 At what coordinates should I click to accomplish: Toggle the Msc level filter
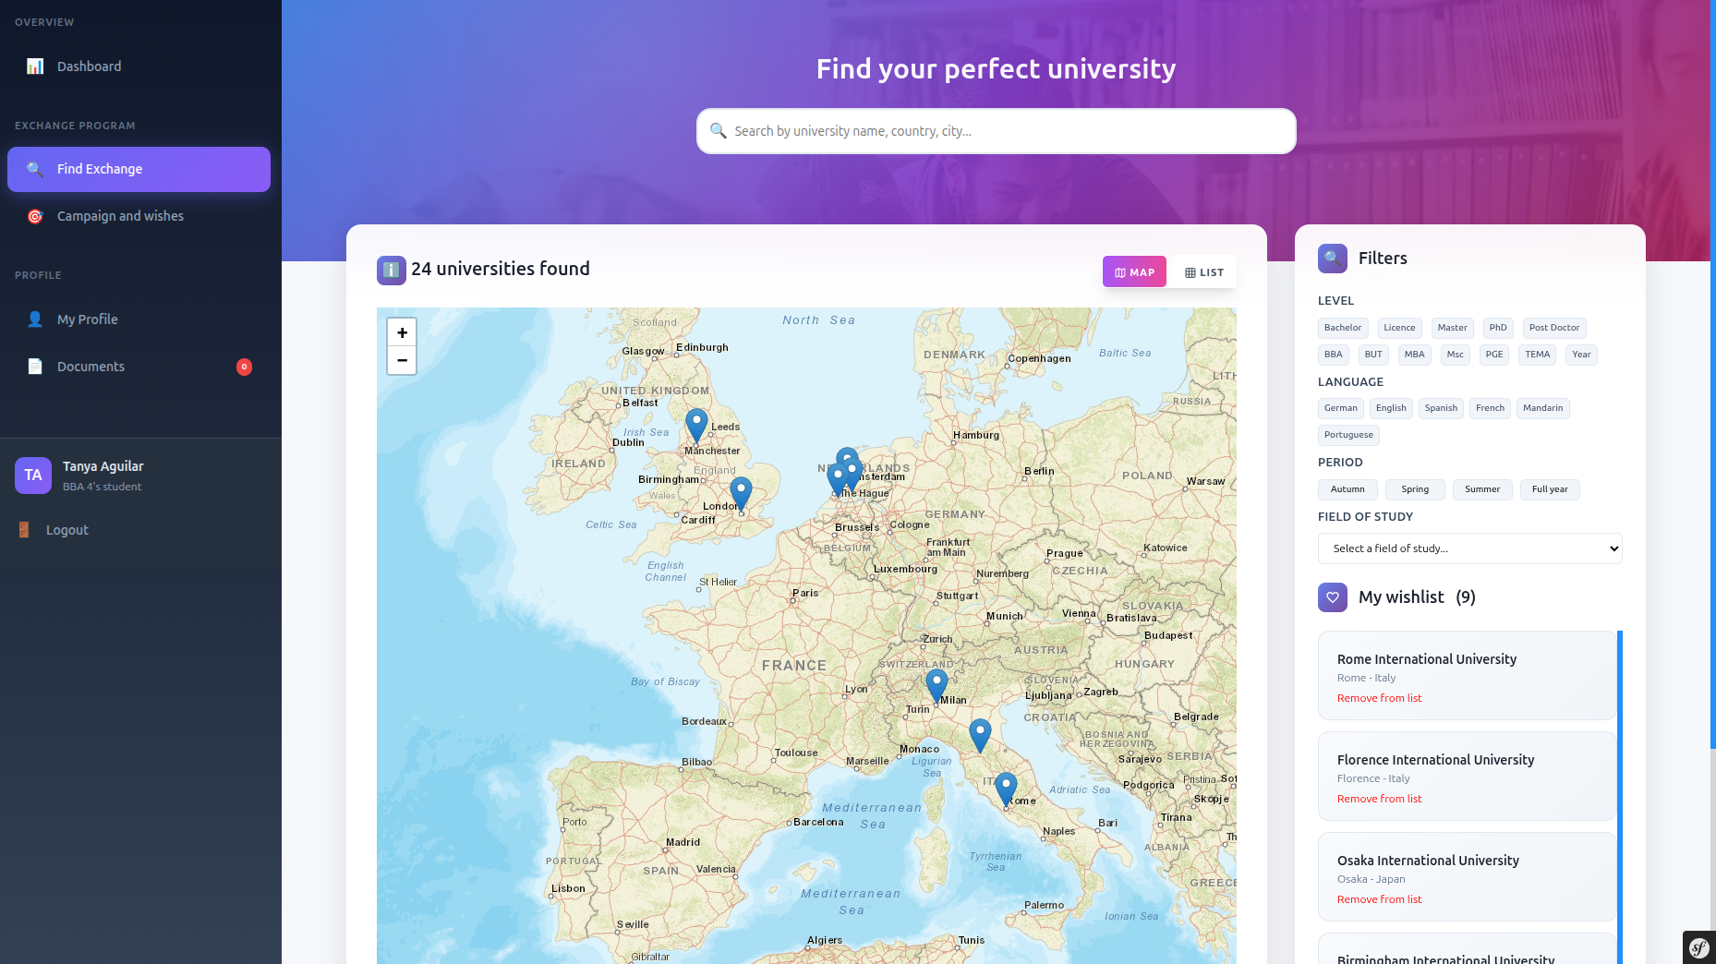tap(1456, 355)
